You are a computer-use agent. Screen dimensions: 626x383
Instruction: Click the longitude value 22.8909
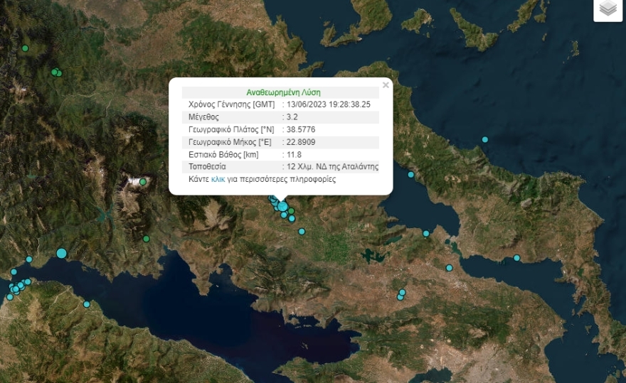(301, 142)
